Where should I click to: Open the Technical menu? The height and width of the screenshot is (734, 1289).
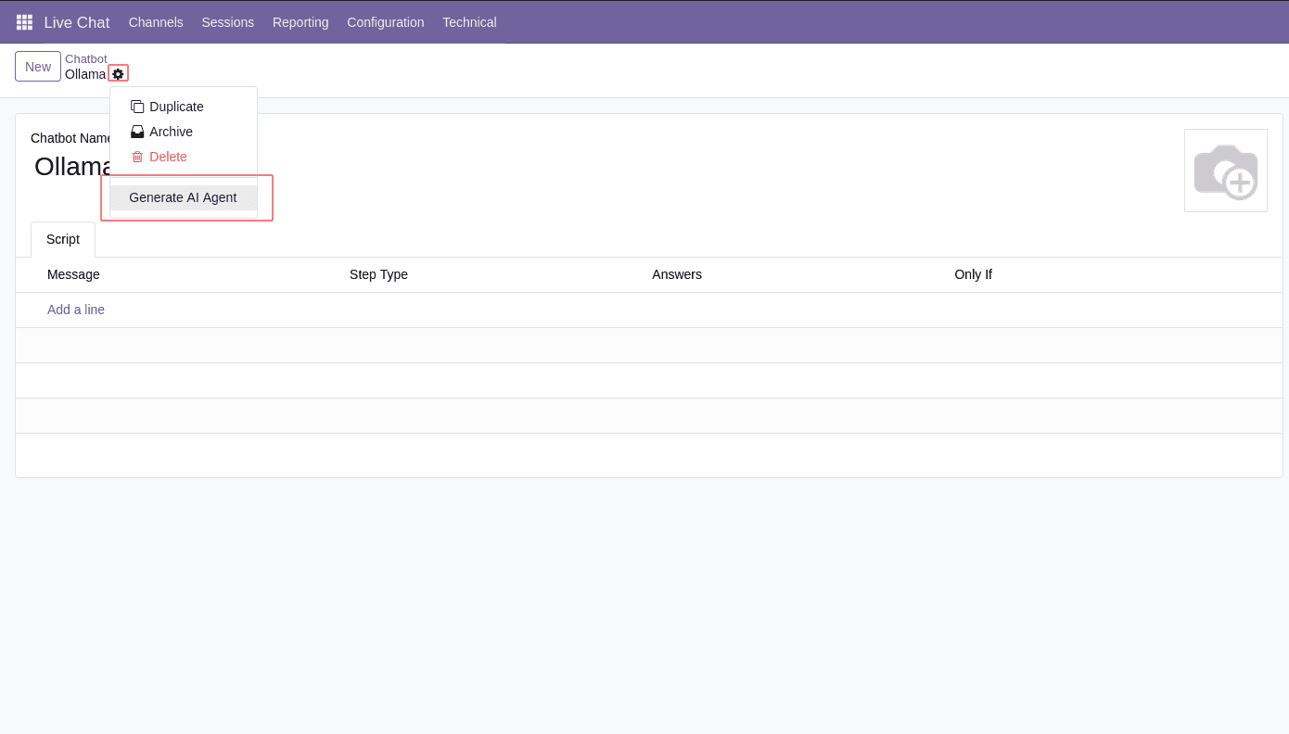point(469,22)
